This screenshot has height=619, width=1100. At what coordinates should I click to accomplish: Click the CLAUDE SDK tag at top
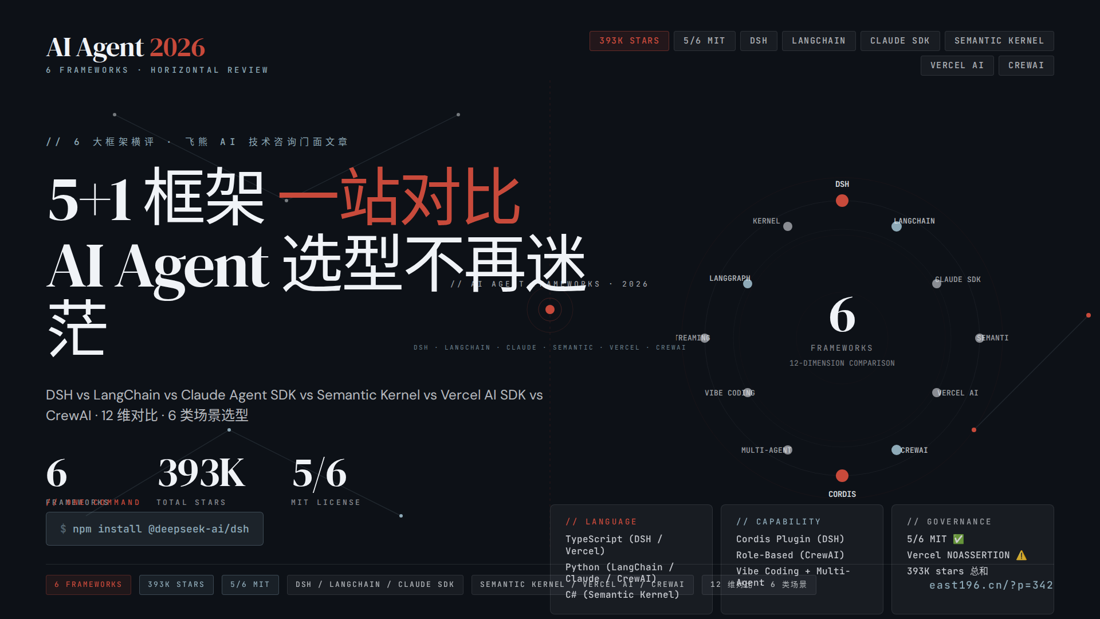point(900,41)
